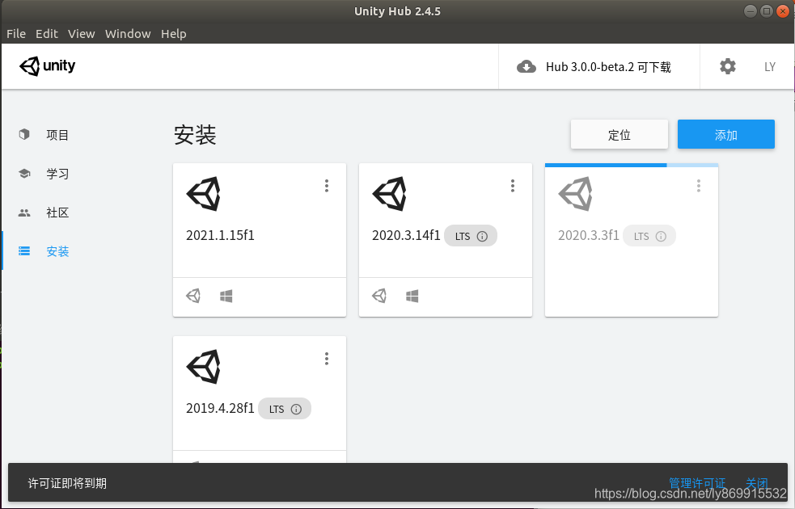Select 安装 in the sidebar
The image size is (795, 509).
57,251
